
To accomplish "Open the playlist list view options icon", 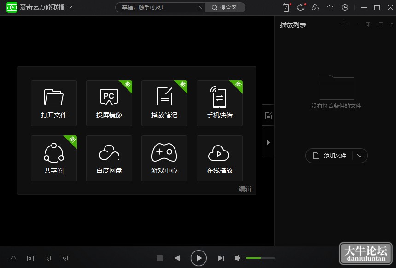I will 380,24.
